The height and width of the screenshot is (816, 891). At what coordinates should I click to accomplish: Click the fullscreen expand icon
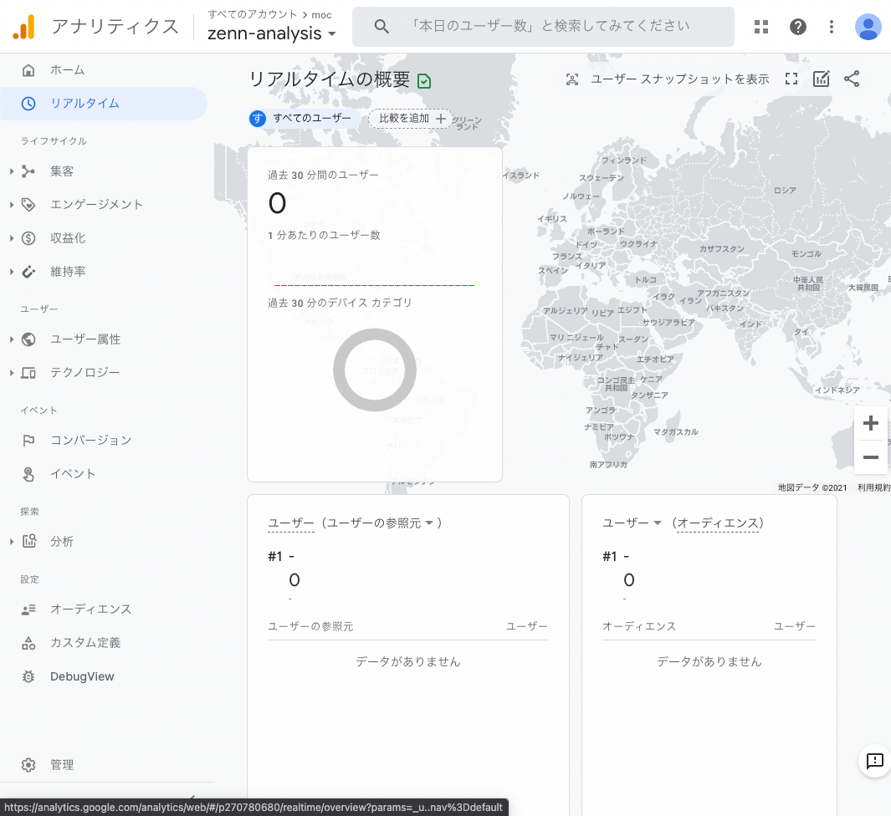coord(791,79)
